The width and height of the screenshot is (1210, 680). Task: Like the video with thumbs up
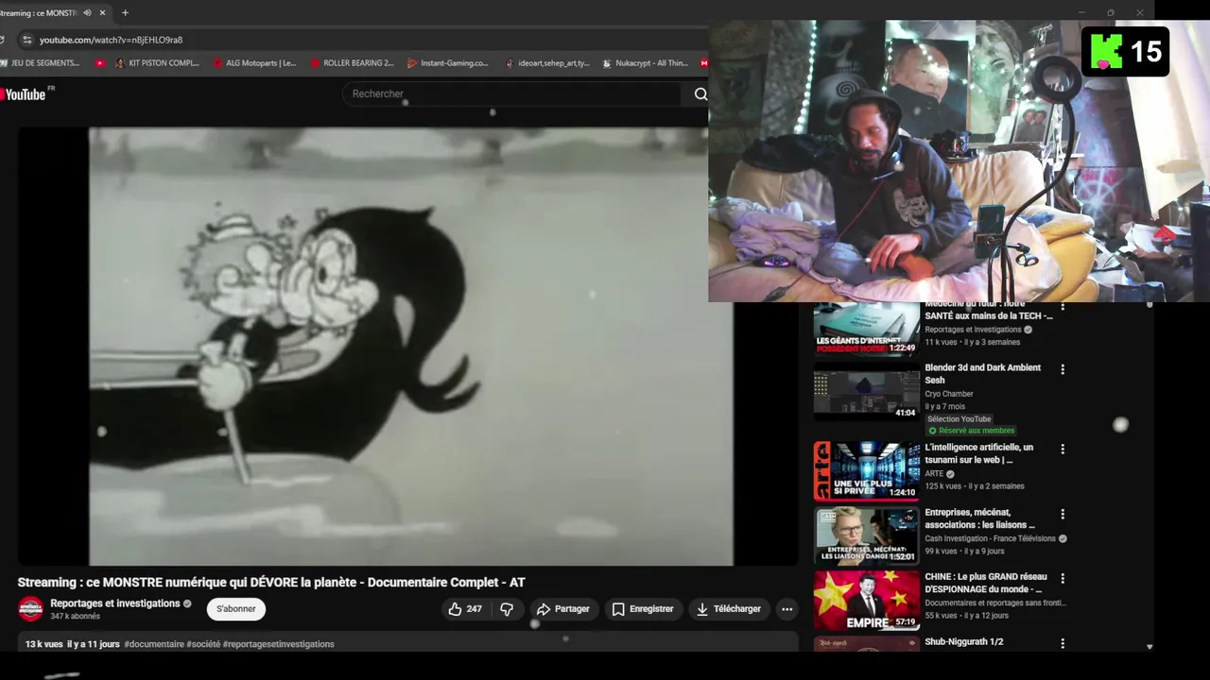coord(464,609)
